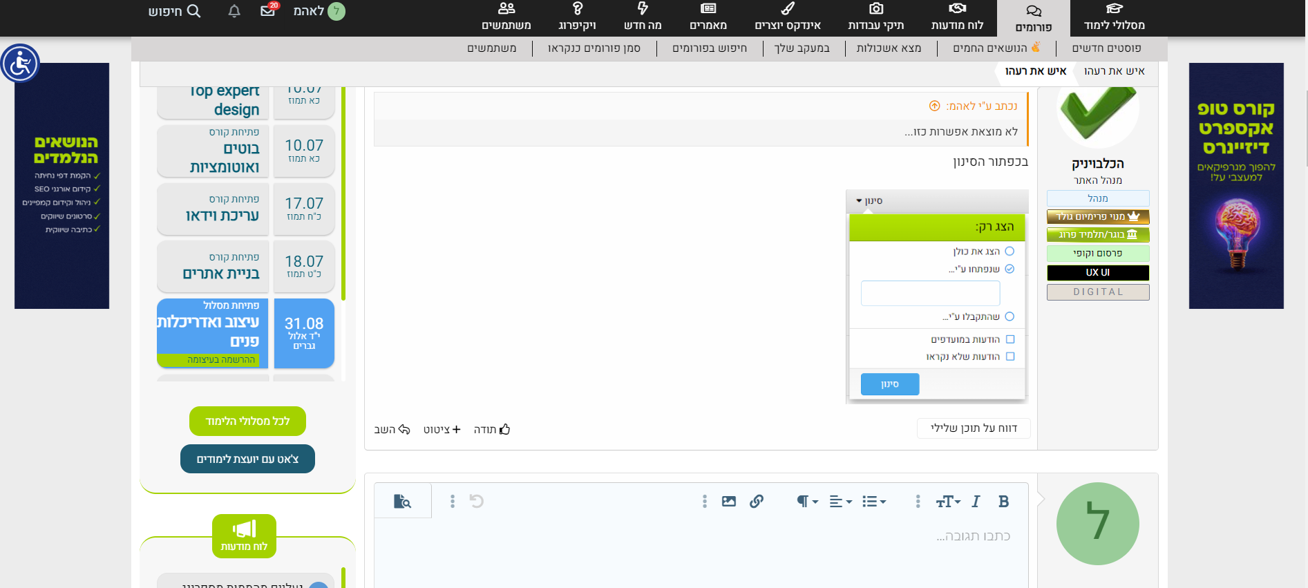Open חיפוש בפורומים sub-menu link

(x=710, y=48)
